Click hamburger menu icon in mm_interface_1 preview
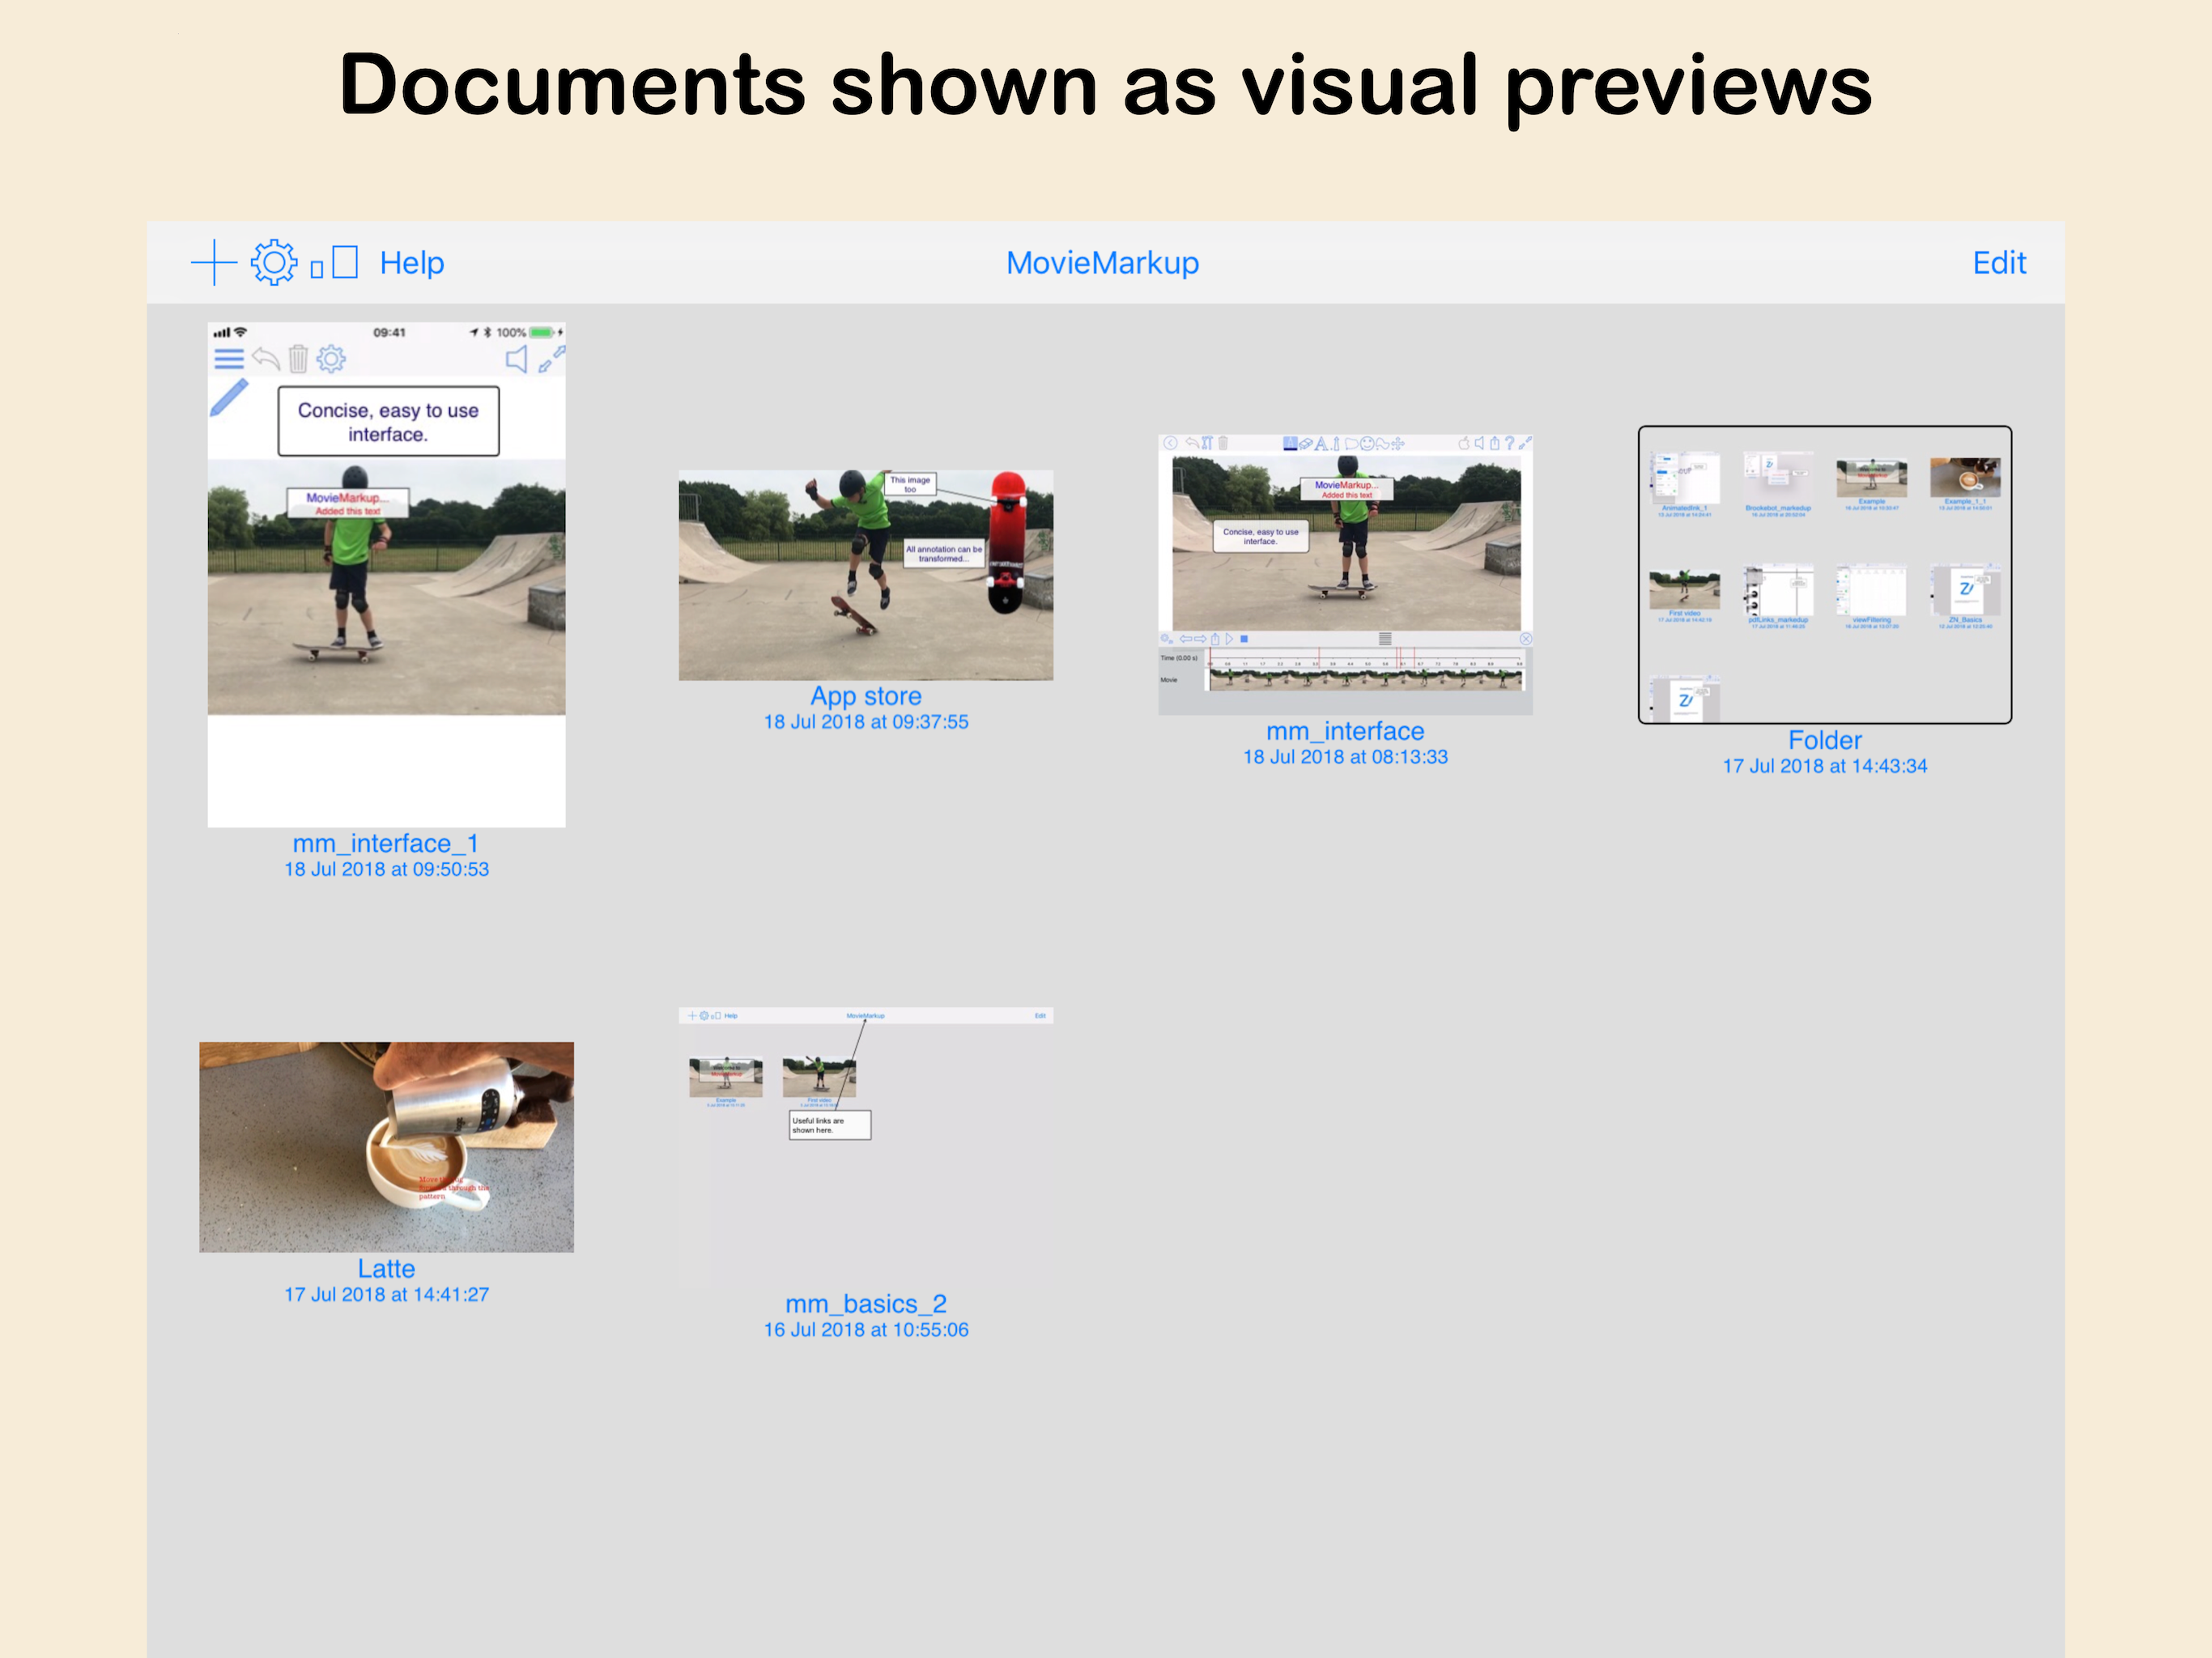This screenshot has width=2212, height=1658. tap(229, 359)
